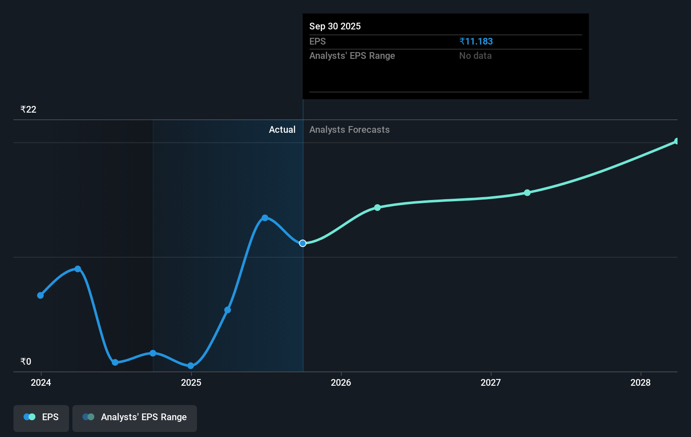Image resolution: width=691 pixels, height=437 pixels.
Task: Select the peak blue EPS data point
Action: click(x=265, y=217)
